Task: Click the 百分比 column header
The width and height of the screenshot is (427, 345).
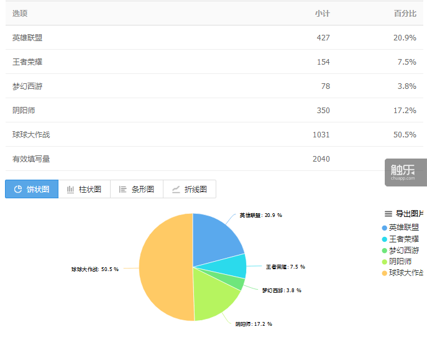Action: (405, 13)
